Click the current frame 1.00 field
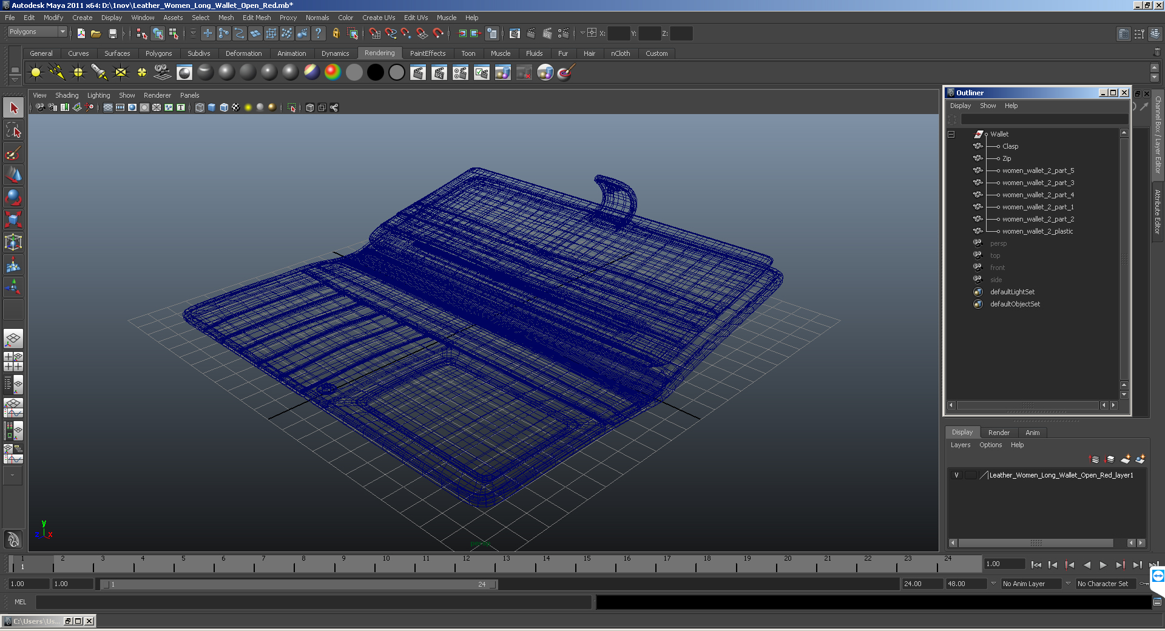The width and height of the screenshot is (1165, 631). 1004,564
